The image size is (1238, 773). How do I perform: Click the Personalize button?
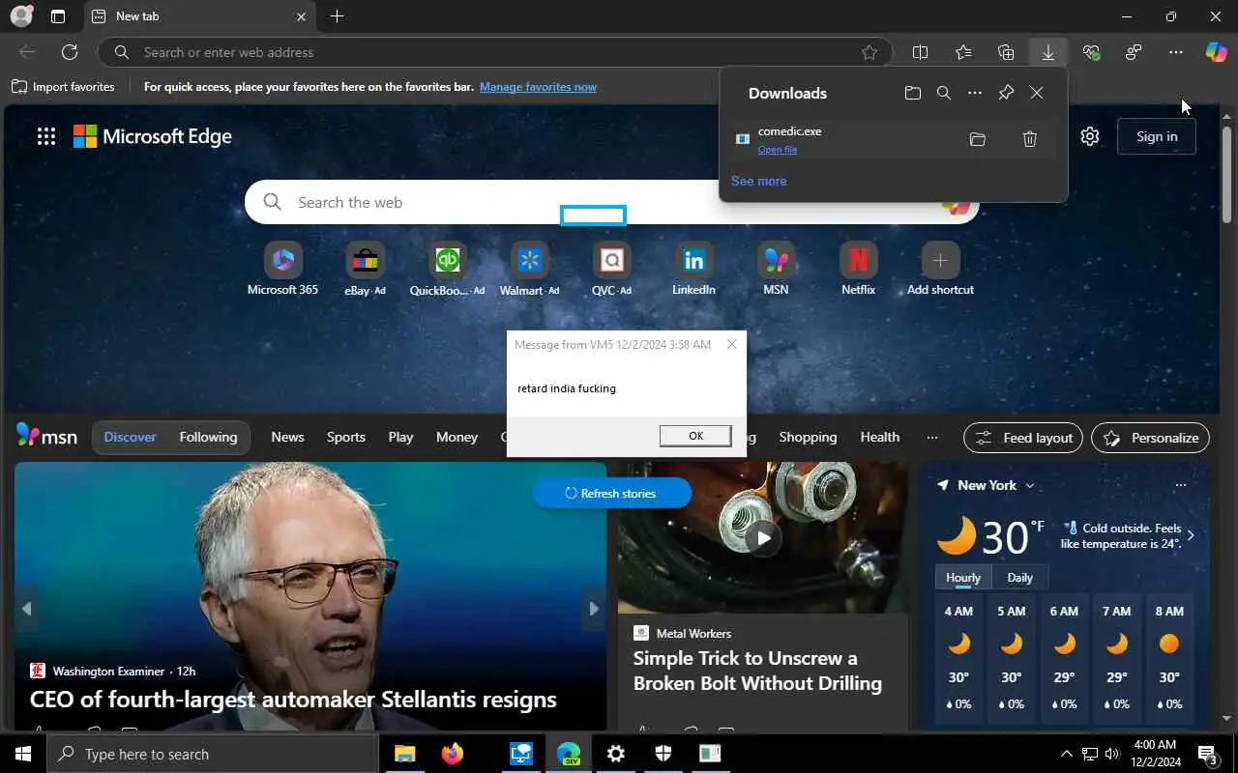pos(1150,438)
